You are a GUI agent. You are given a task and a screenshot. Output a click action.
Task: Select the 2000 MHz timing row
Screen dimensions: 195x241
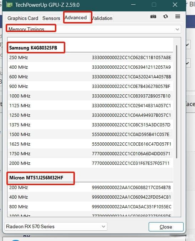coord(90,163)
